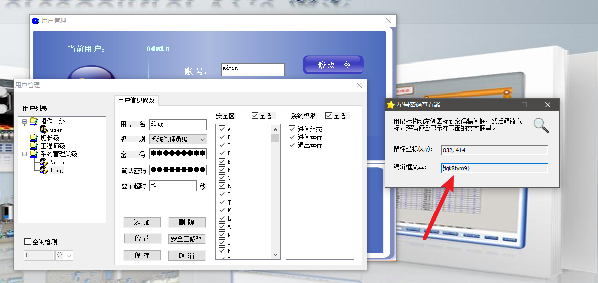
Task: Select user entry in the tree
Action: (56, 130)
